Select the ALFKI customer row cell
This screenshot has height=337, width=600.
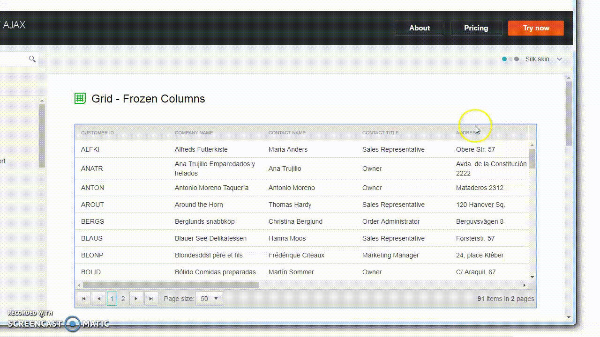[x=90, y=149]
